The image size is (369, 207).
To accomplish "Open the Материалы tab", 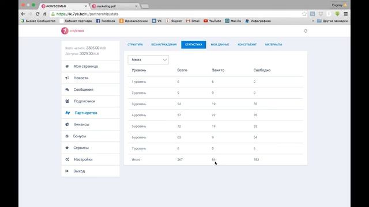I will (273, 45).
